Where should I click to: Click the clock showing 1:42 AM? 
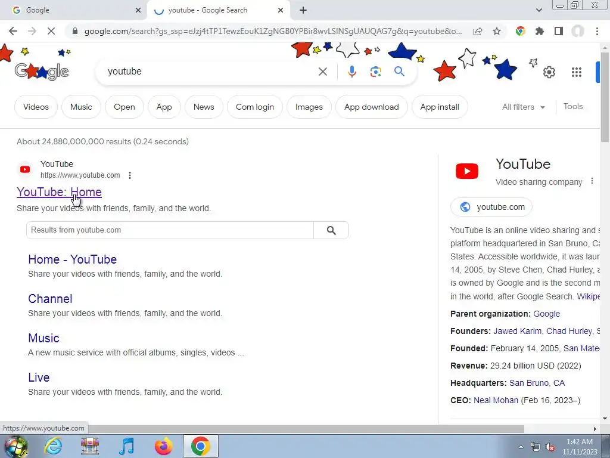tap(580, 442)
